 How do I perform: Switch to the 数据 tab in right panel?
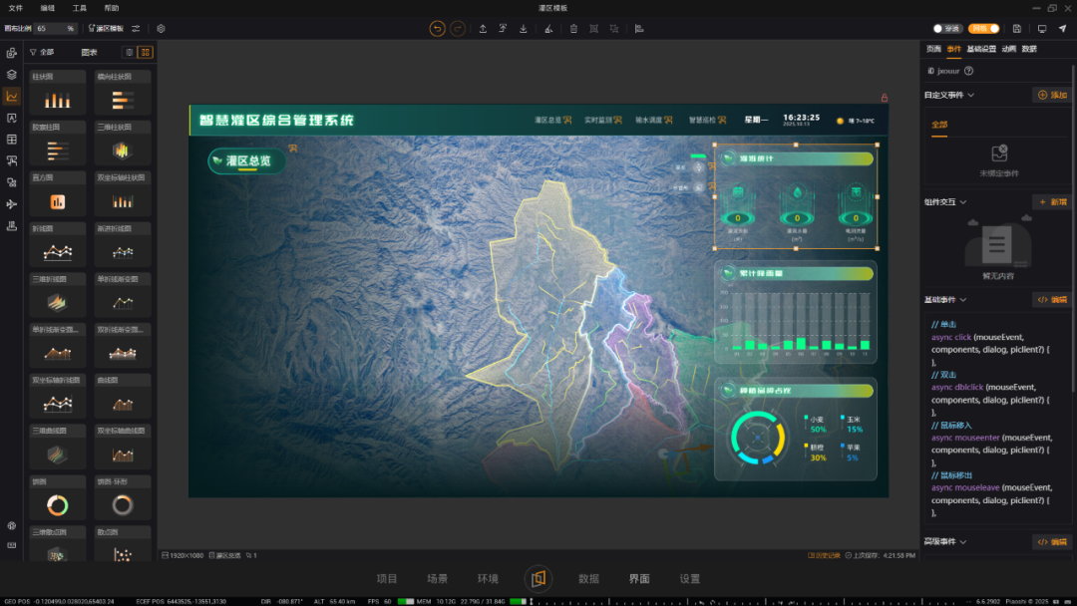pyautogui.click(x=1029, y=49)
